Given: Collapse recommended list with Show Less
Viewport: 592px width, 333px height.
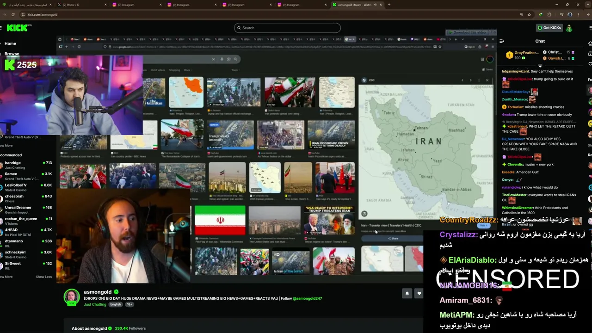Looking at the screenshot, I should point(44,277).
